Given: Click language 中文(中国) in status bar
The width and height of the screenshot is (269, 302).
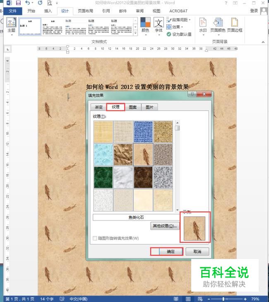Looking at the screenshot, I should click(79, 299).
